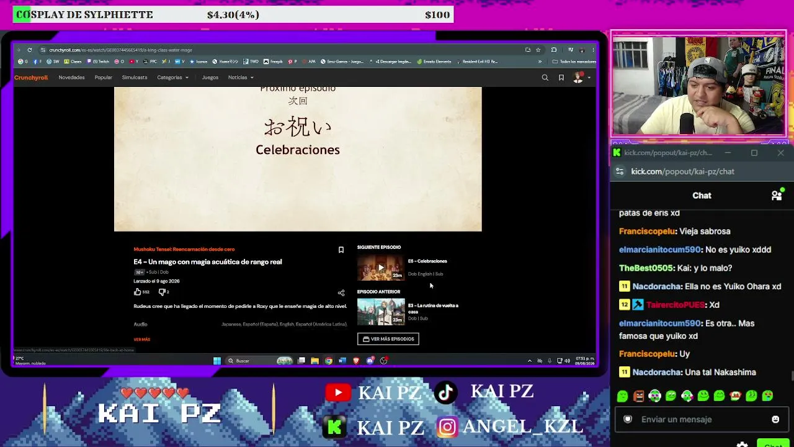This screenshot has height=447, width=794.
Task: Reload the Crunchyroll page in the browser
Action: pos(29,50)
